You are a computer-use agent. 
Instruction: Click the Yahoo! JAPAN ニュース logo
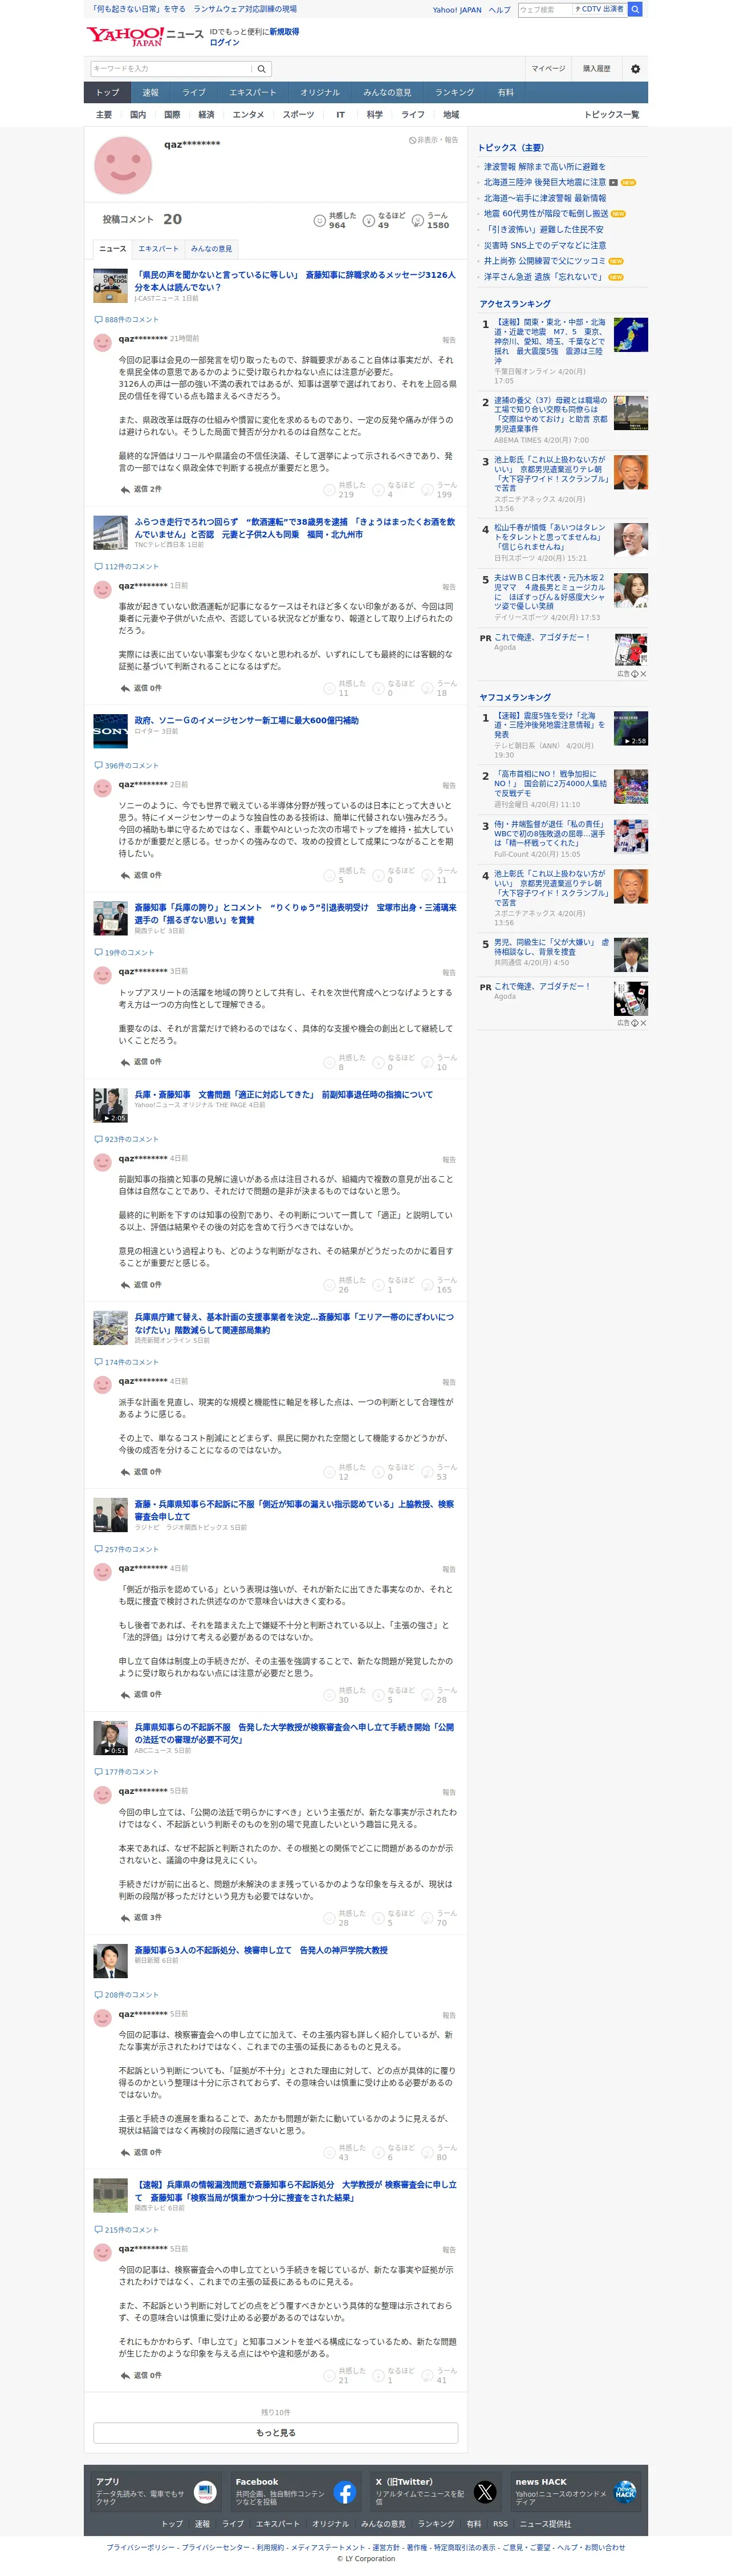coord(145,37)
